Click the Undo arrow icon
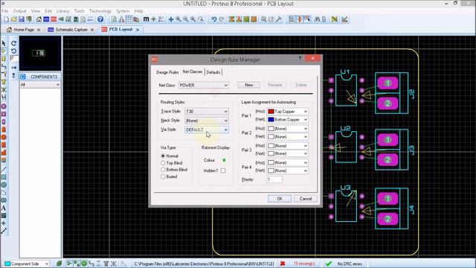 point(214,19)
